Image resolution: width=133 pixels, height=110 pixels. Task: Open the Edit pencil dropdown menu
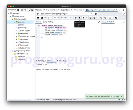tap(49, 18)
